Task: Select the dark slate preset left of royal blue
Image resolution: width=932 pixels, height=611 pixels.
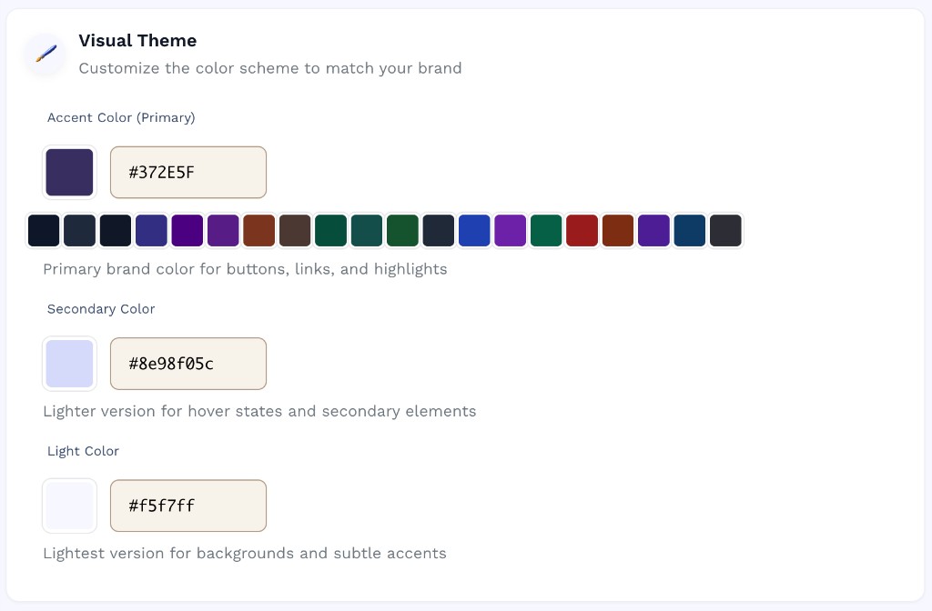Action: (x=439, y=230)
